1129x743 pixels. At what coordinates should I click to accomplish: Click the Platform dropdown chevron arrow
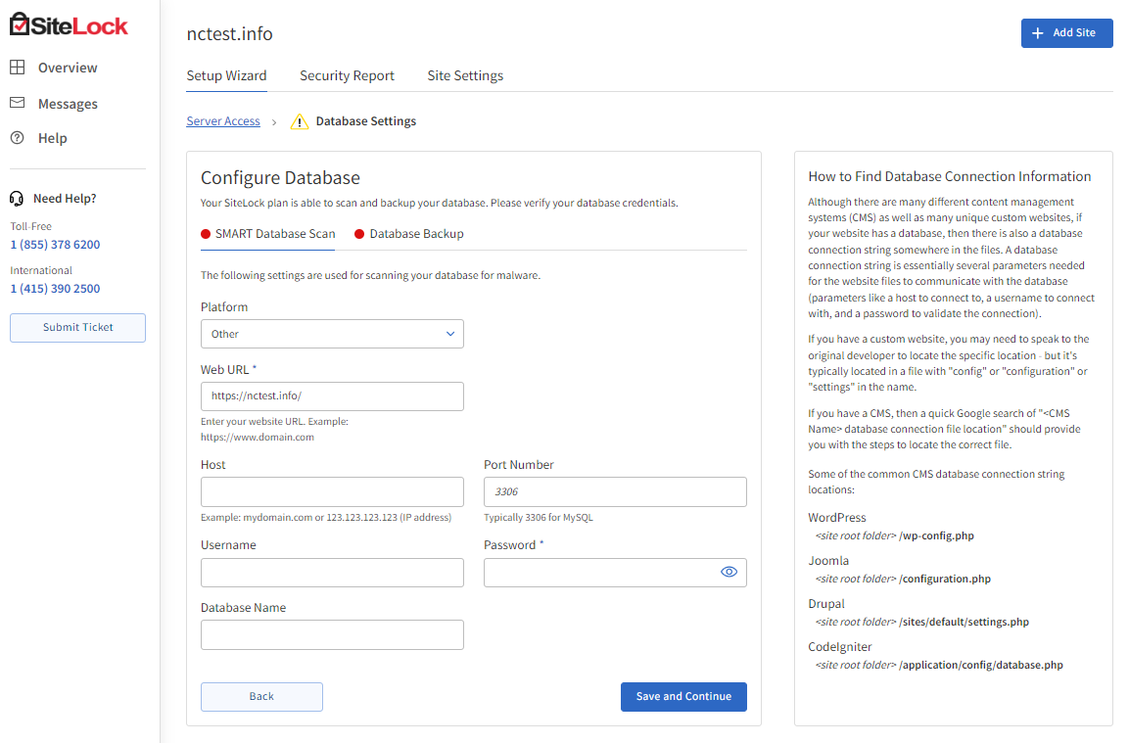point(450,334)
